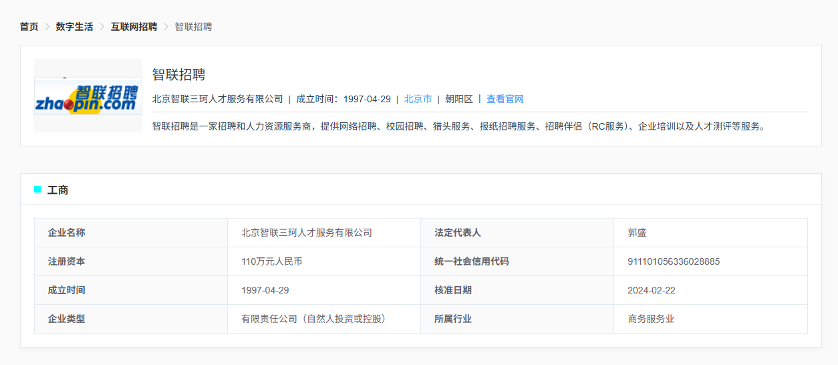The height and width of the screenshot is (365, 838).
Task: Click the cyan square icon beside 工商
Action: point(37,190)
